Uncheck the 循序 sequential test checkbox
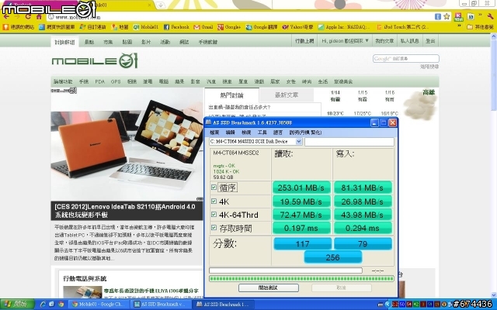 214,188
